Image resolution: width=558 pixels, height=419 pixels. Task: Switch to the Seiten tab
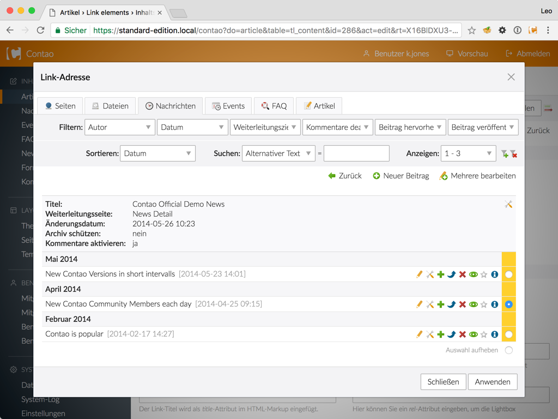tap(60, 106)
